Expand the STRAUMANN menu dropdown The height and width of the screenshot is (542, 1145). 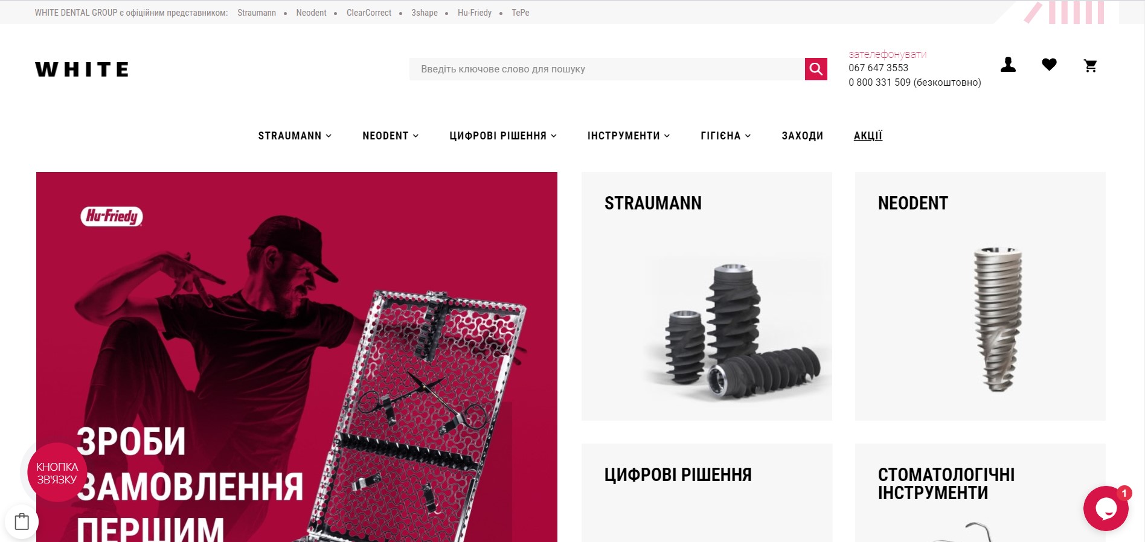[295, 136]
